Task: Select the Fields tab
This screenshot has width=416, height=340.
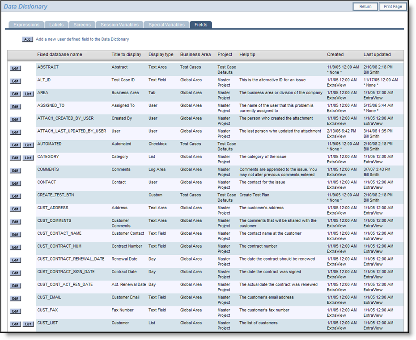Action: click(x=201, y=25)
